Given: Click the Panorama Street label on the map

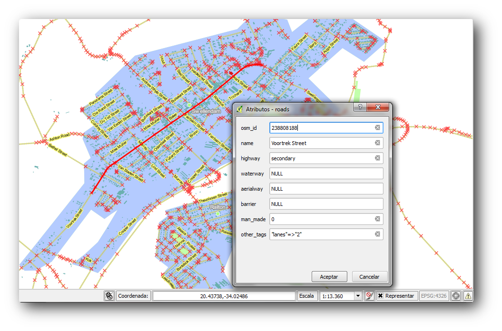Looking at the screenshot, I should click(100, 97).
